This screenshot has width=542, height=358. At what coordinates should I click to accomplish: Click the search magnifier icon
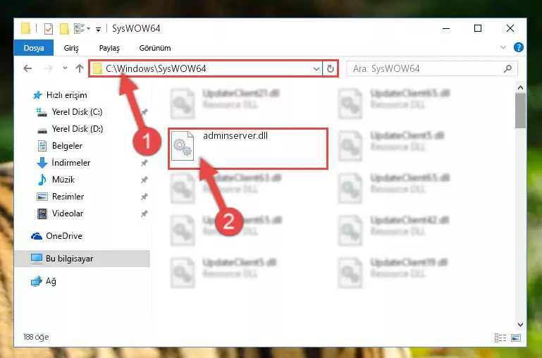tap(507, 68)
